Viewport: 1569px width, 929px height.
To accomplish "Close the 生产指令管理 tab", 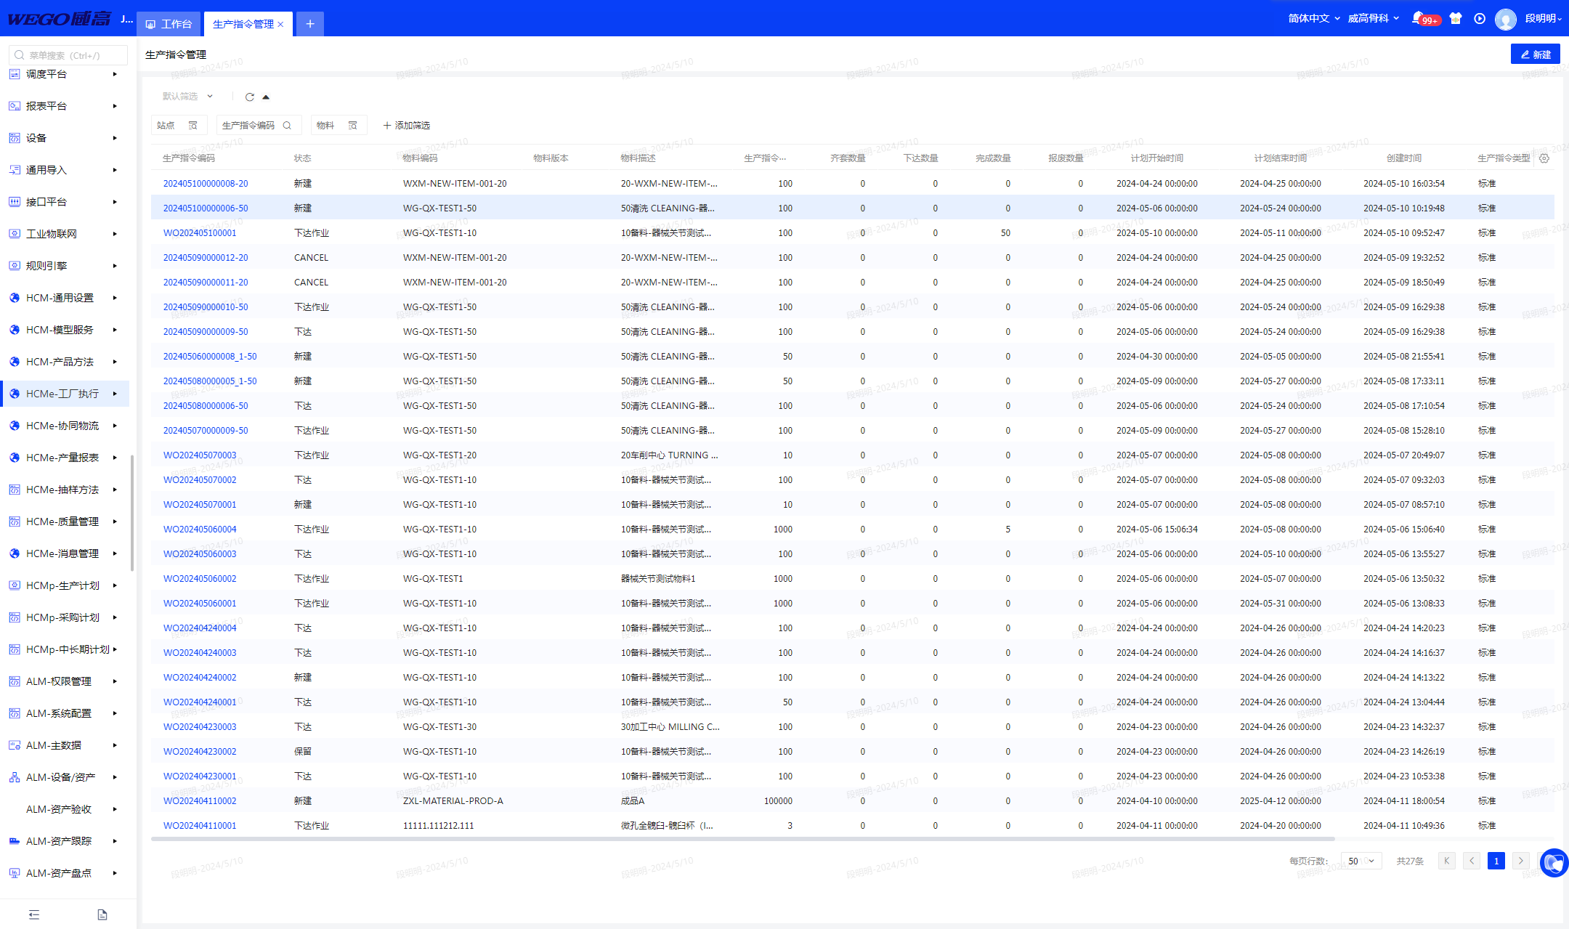I will [281, 24].
